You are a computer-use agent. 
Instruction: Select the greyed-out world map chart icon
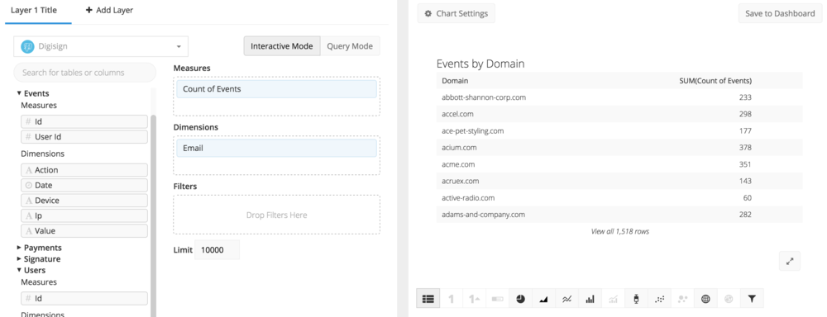tap(729, 299)
